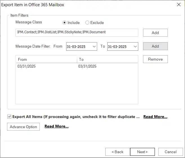Select the Exclude radio button
Viewport: 185px width, 158px height.
[87, 23]
